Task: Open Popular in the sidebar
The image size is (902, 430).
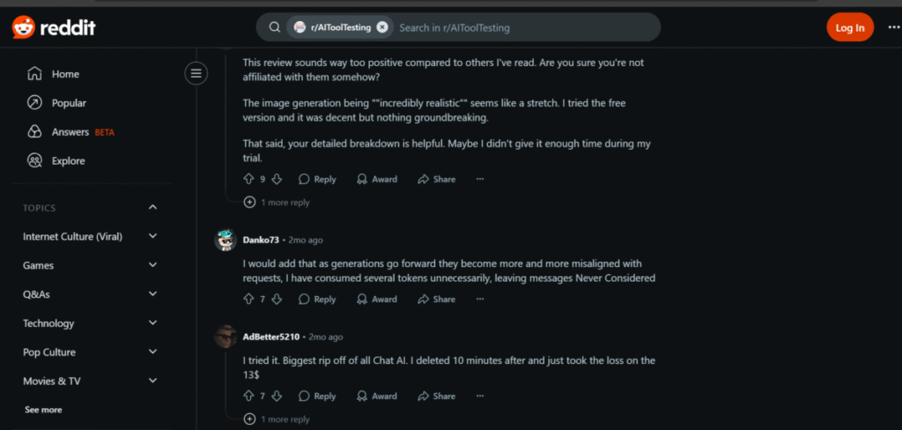Action: coord(69,103)
